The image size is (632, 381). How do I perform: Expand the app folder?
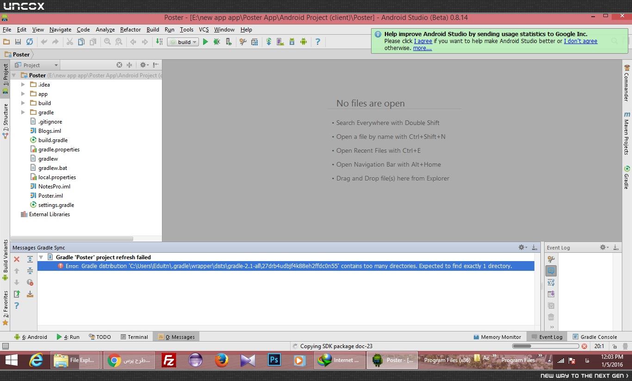23,94
